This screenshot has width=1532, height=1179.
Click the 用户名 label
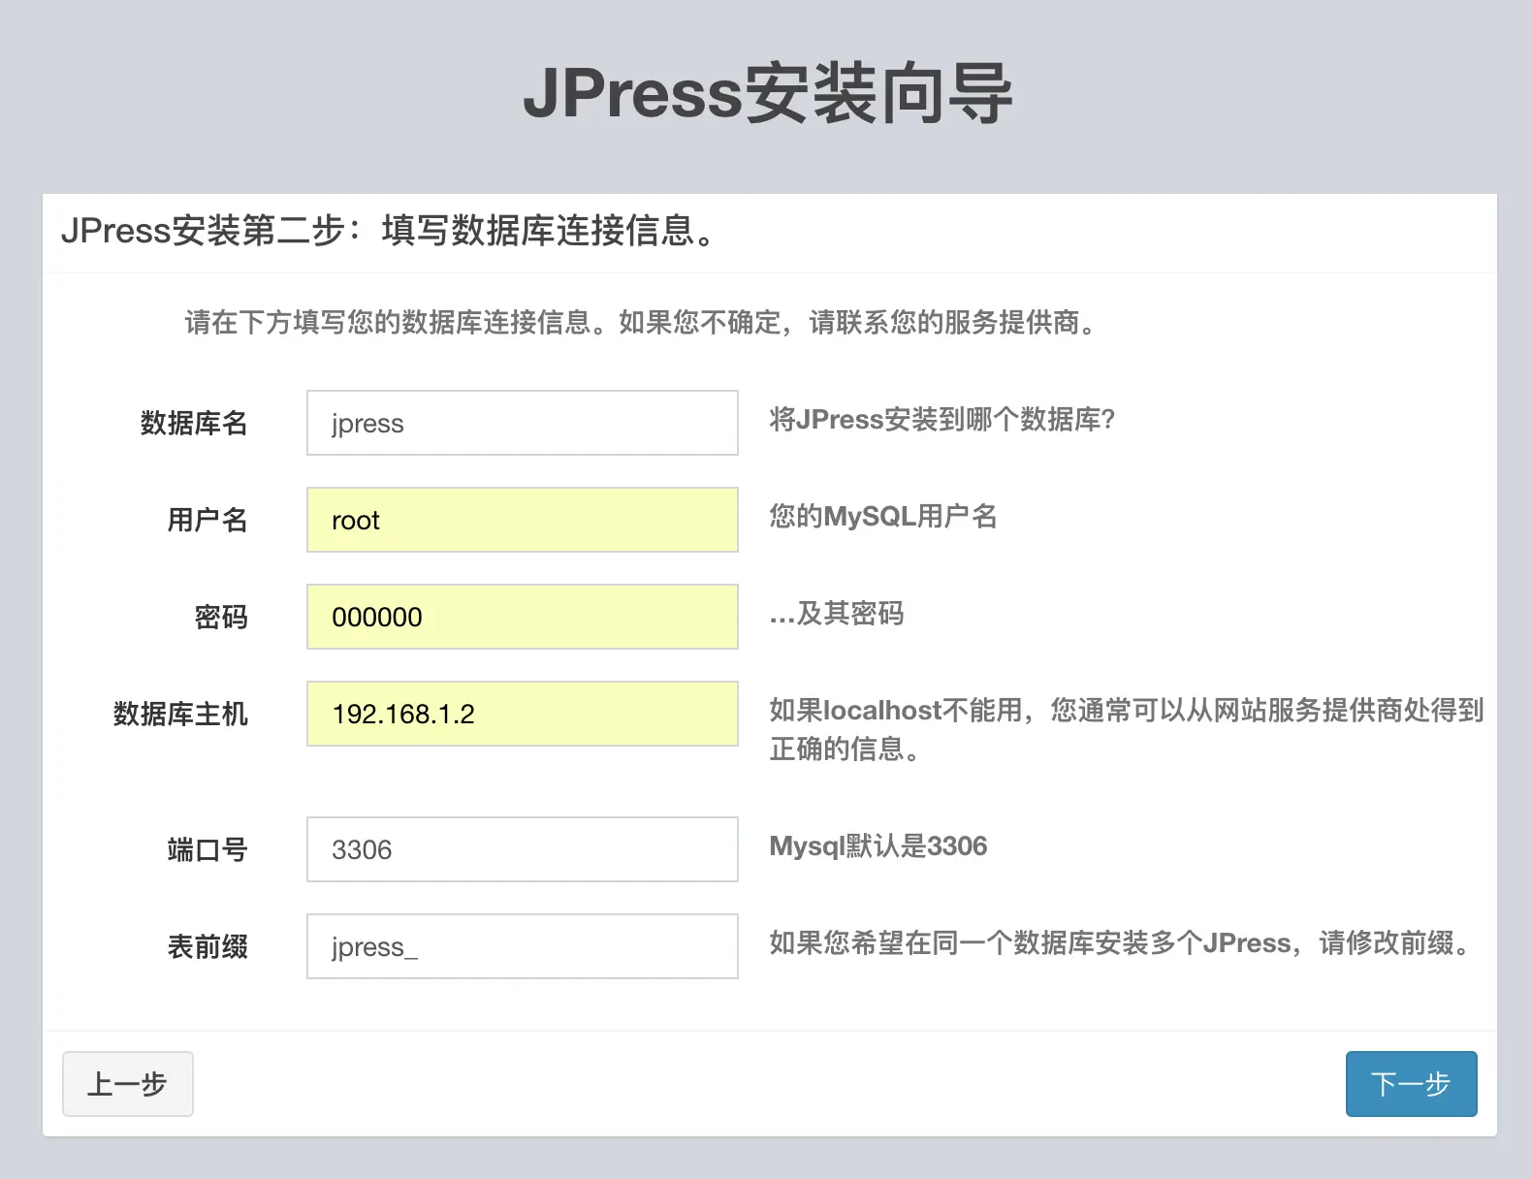click(x=207, y=521)
